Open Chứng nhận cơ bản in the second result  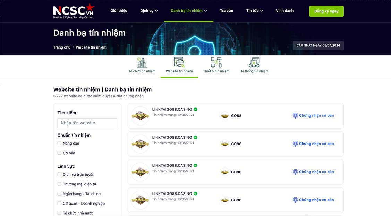tap(316, 144)
